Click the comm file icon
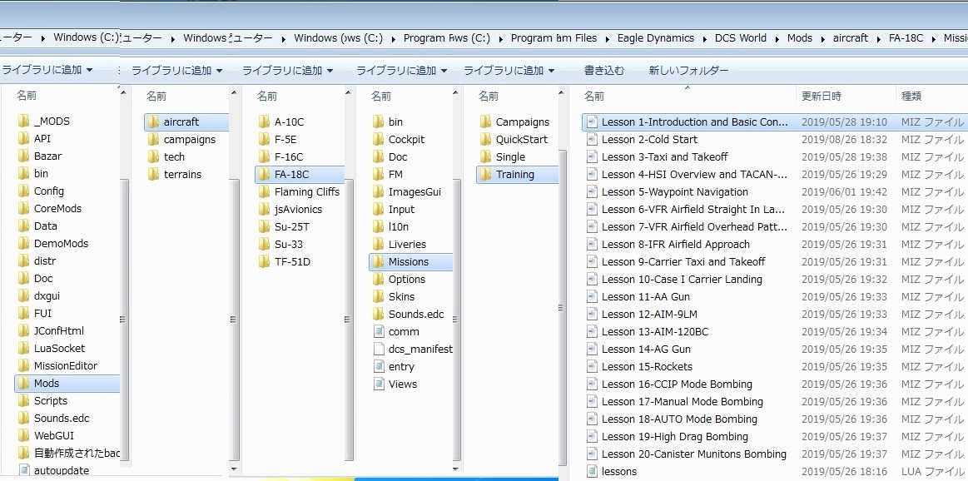Viewport: 968px width, 481px height. pyautogui.click(x=379, y=331)
